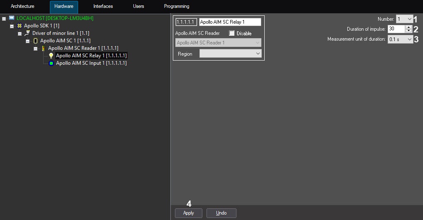Toggle the Disable checkbox

pyautogui.click(x=232, y=33)
